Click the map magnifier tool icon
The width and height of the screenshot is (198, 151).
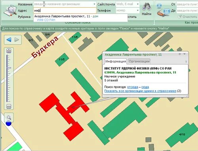9,117
